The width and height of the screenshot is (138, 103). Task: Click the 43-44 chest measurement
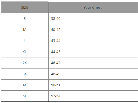56,41
